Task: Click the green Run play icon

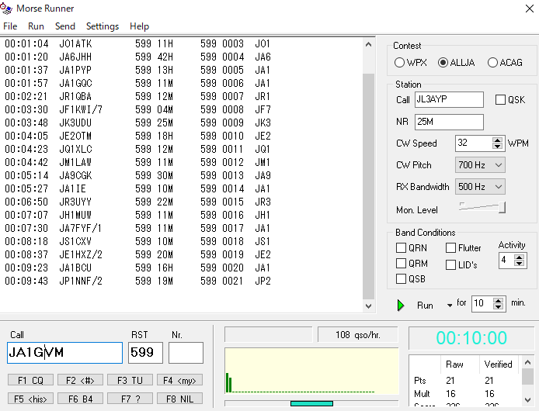Action: (401, 305)
